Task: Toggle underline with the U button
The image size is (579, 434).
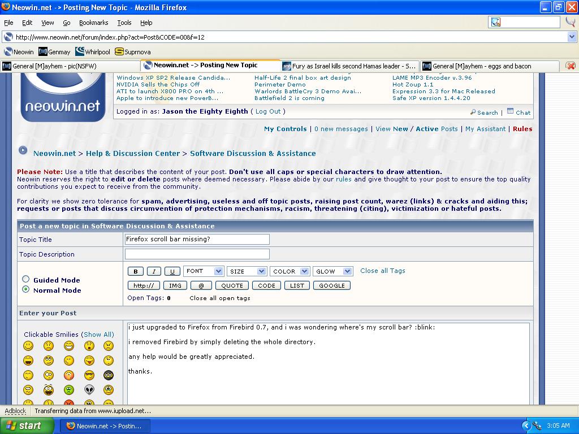Action: tap(171, 271)
